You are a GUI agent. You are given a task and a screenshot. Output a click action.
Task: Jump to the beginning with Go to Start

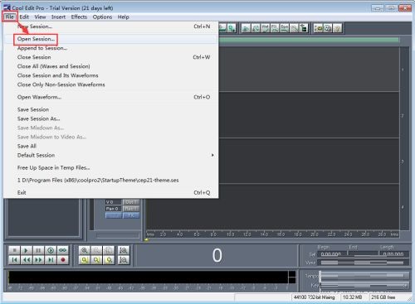click(14, 260)
